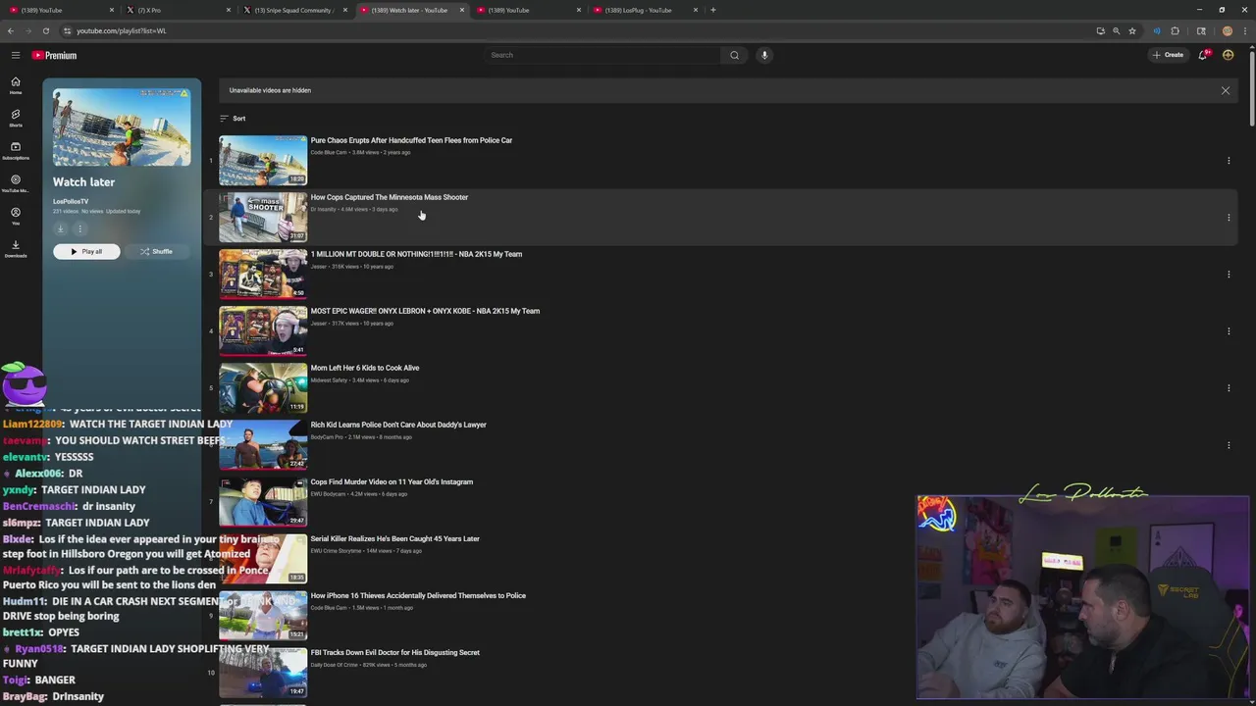Open options for MOST EPIC WAGER video

1229,331
